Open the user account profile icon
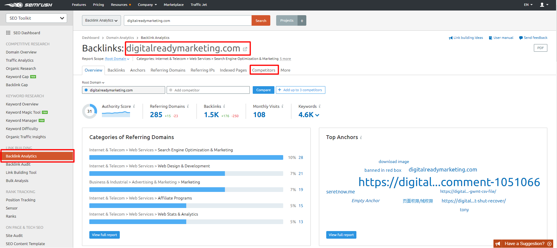Screen dimensions: 557x248 click(x=542, y=5)
